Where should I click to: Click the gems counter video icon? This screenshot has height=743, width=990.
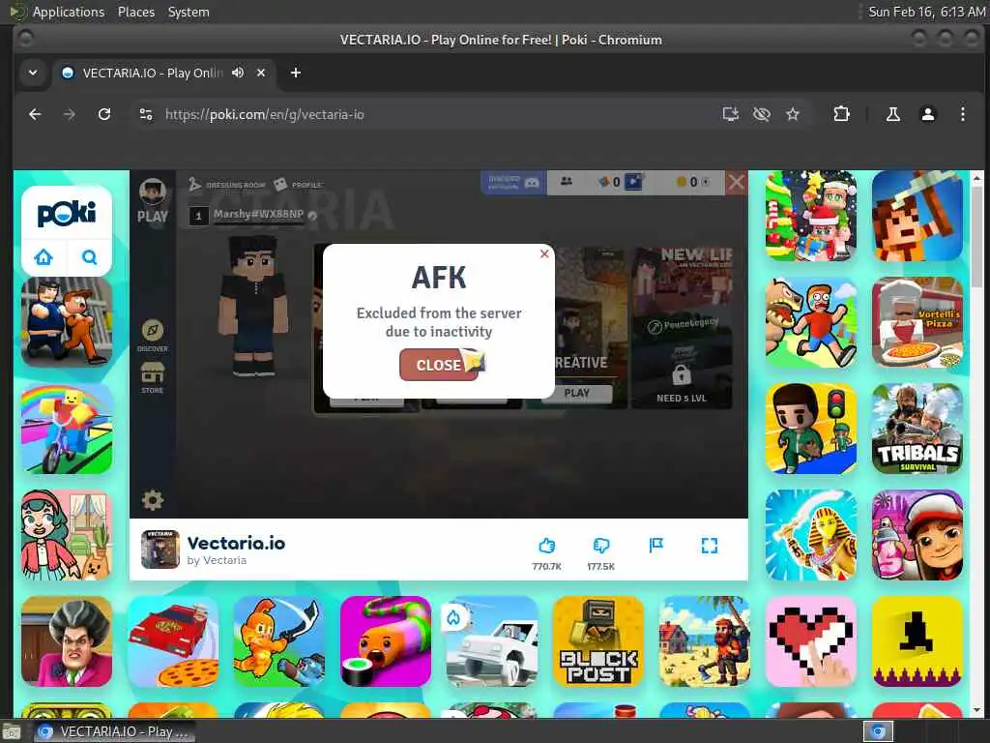(x=633, y=182)
